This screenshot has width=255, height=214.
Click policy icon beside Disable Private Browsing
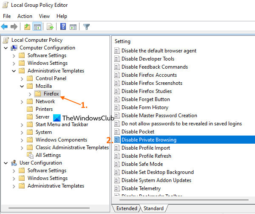(117, 140)
